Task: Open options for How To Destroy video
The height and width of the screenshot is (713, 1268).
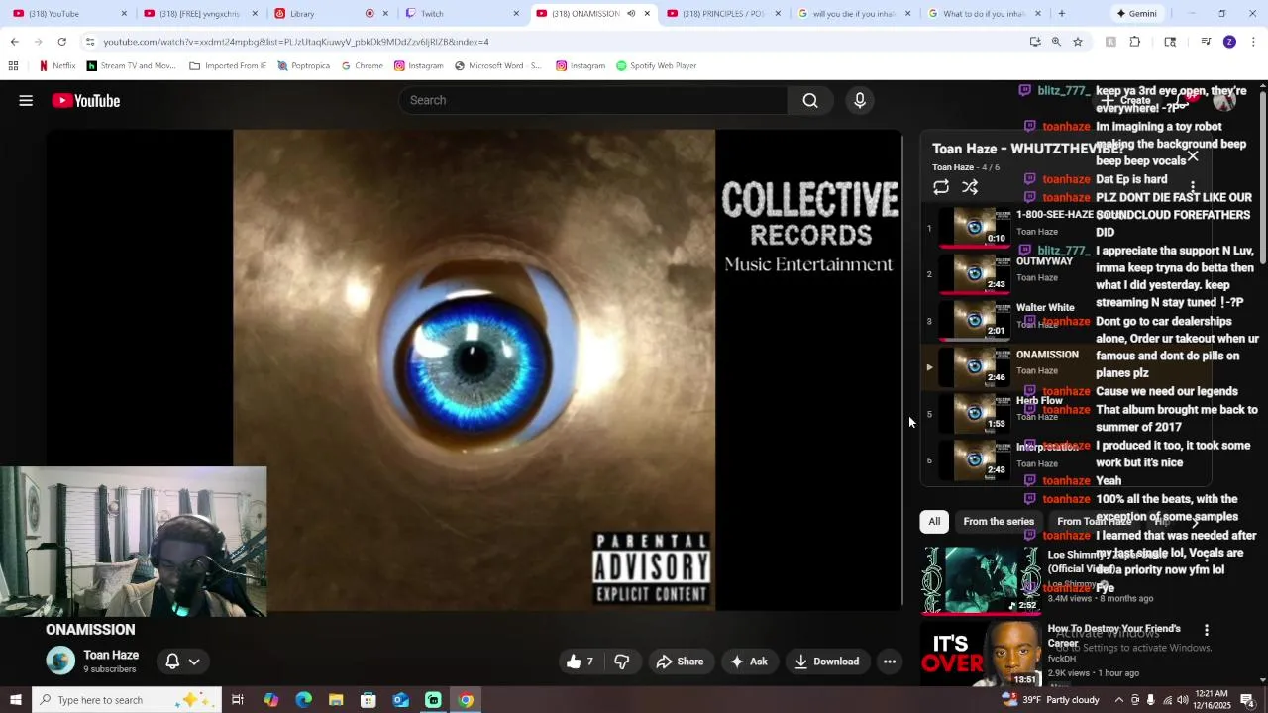Action: click(1206, 630)
